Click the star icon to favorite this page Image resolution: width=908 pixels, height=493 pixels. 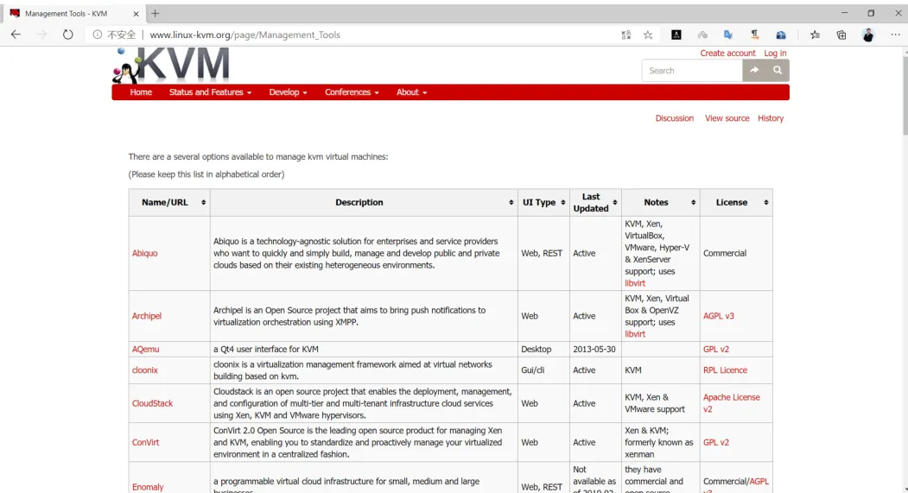(648, 35)
